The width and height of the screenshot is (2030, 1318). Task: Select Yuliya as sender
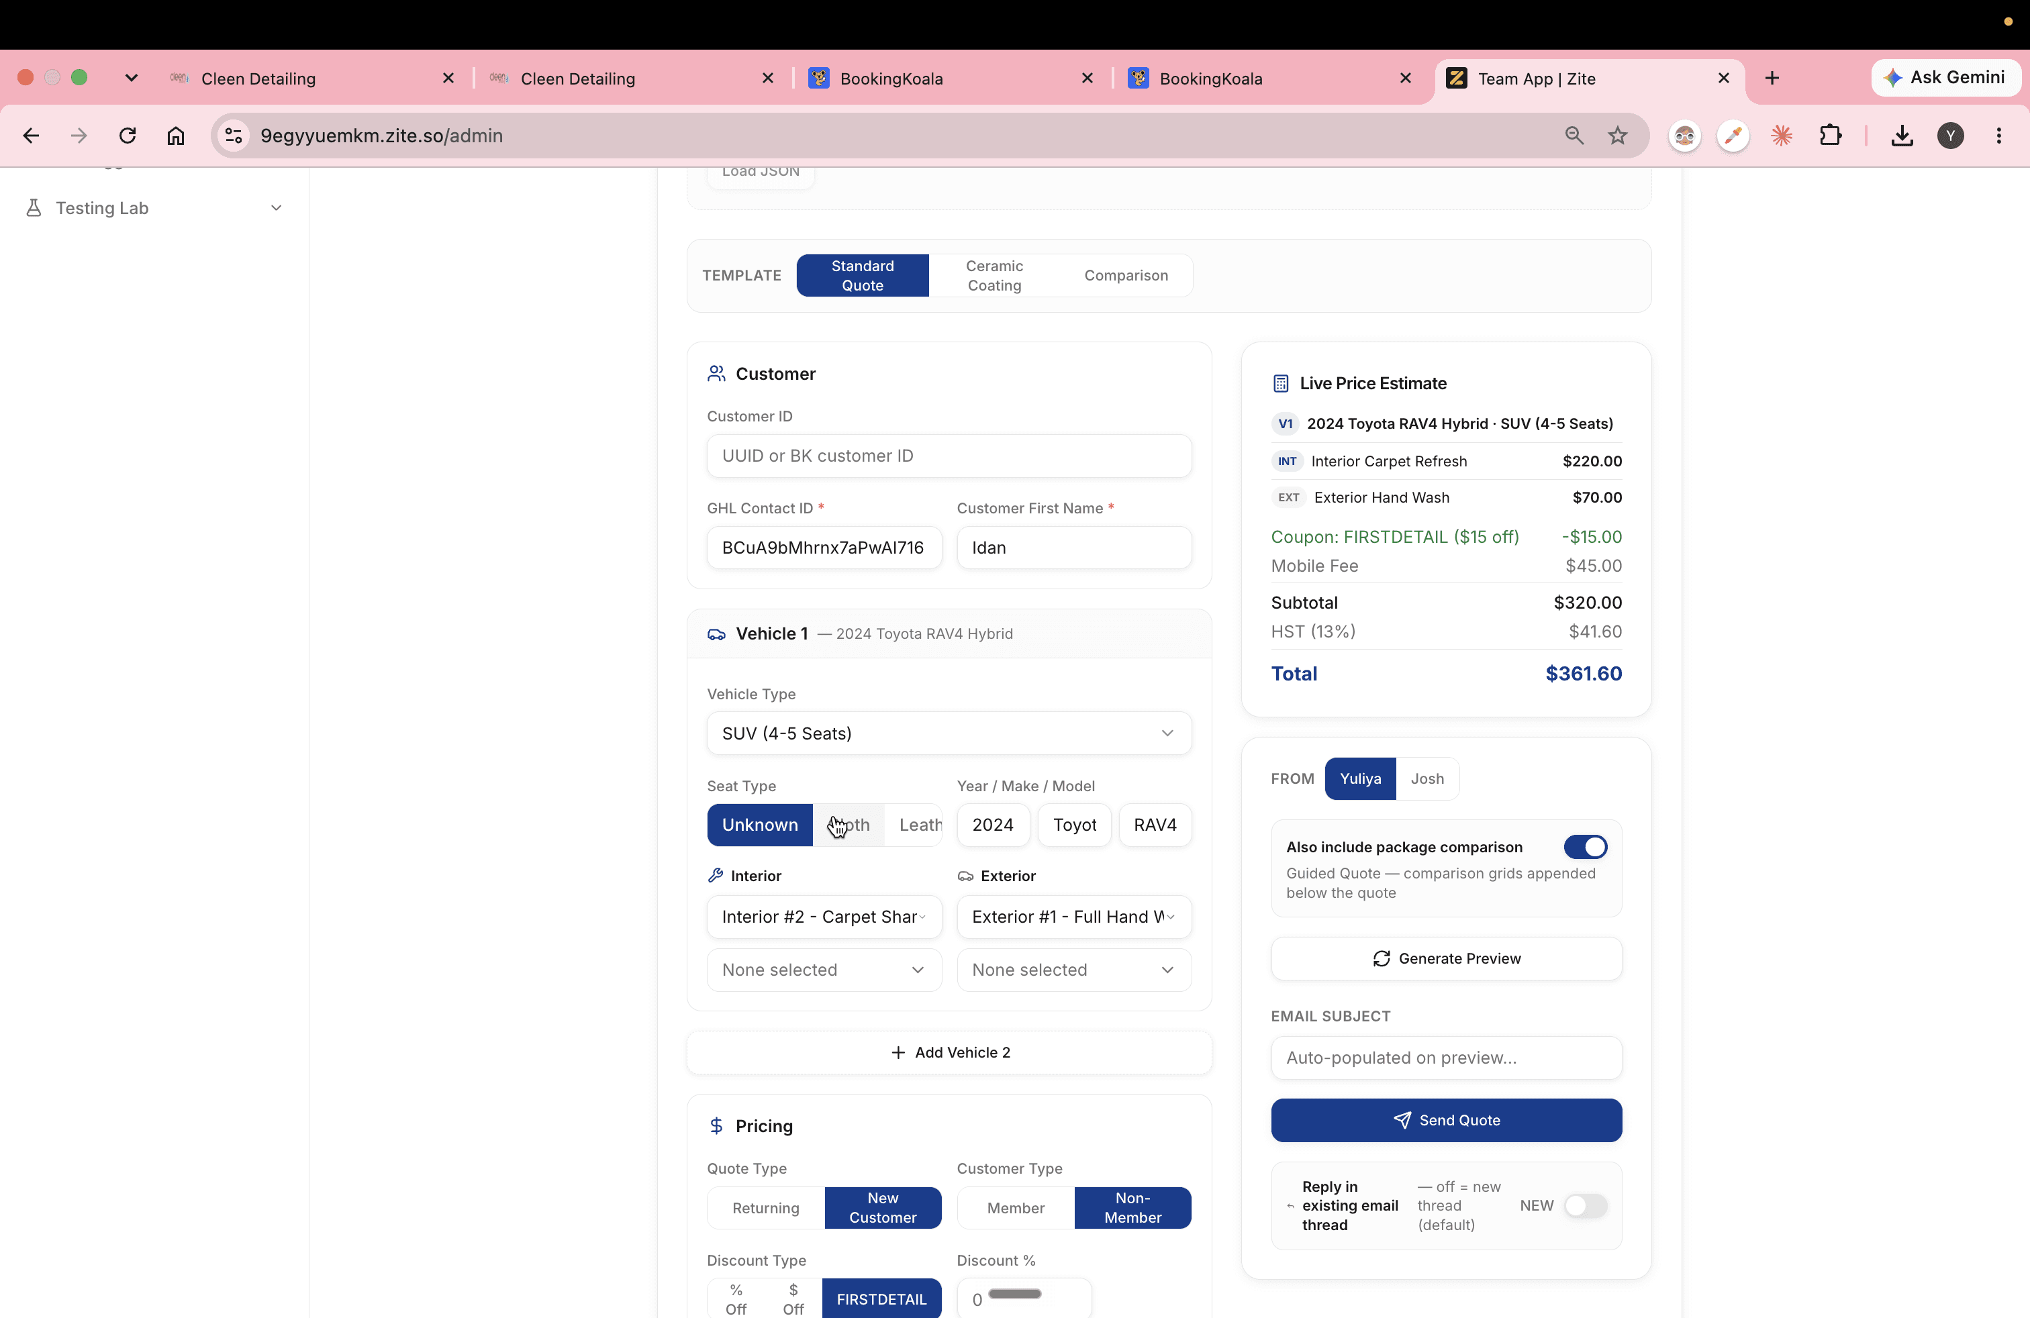click(1361, 778)
